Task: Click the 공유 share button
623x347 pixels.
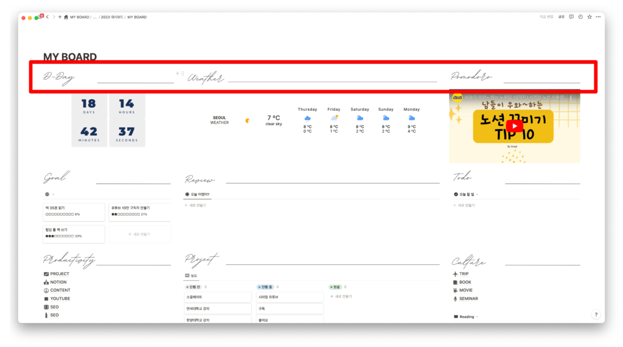Action: (561, 17)
